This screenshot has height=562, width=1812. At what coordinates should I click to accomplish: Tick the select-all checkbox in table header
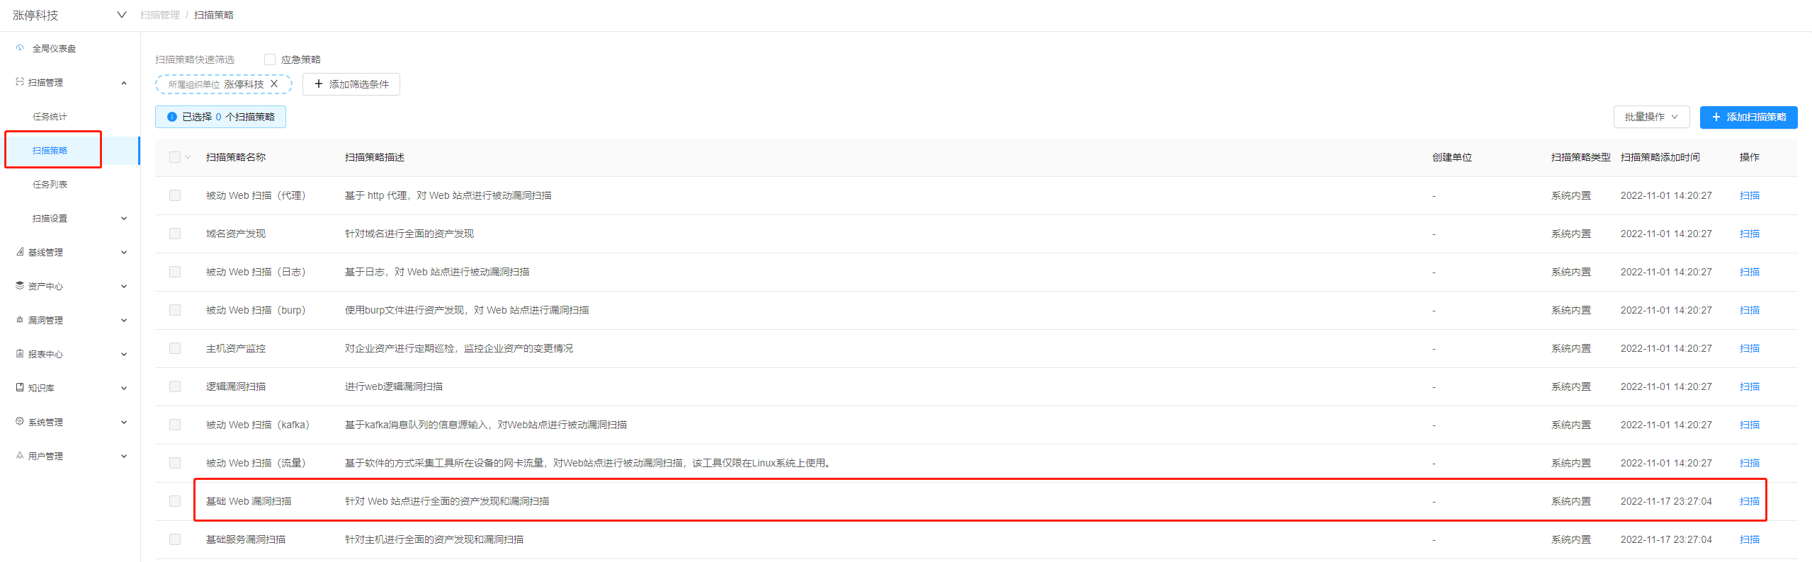pyautogui.click(x=175, y=157)
